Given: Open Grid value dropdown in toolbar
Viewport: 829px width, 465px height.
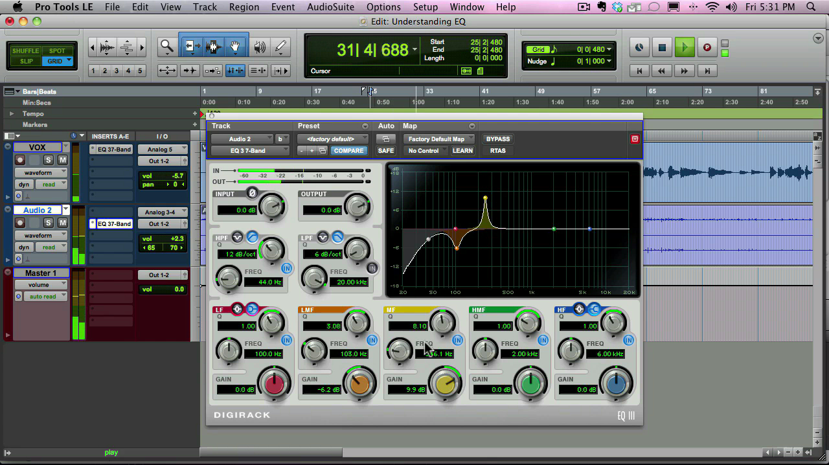Looking at the screenshot, I should click(x=609, y=49).
